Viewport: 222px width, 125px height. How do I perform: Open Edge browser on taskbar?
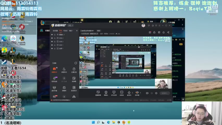(x=109, y=122)
